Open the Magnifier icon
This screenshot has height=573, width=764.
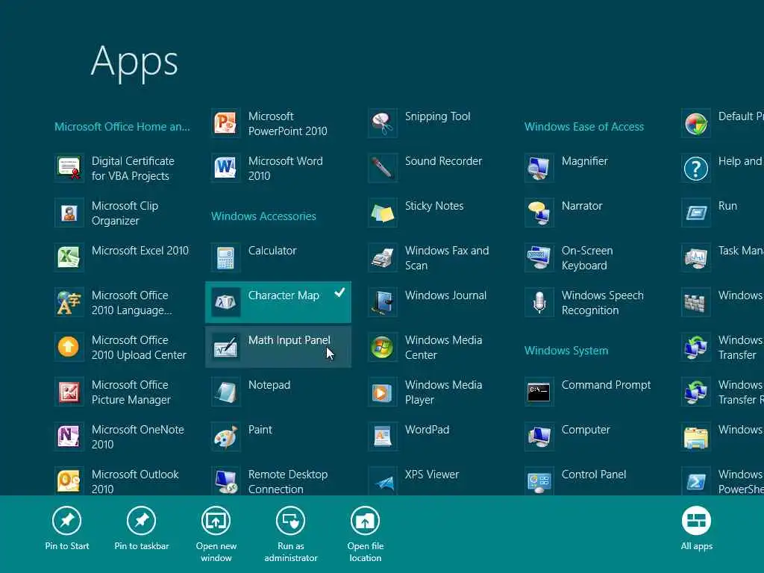[x=539, y=168]
